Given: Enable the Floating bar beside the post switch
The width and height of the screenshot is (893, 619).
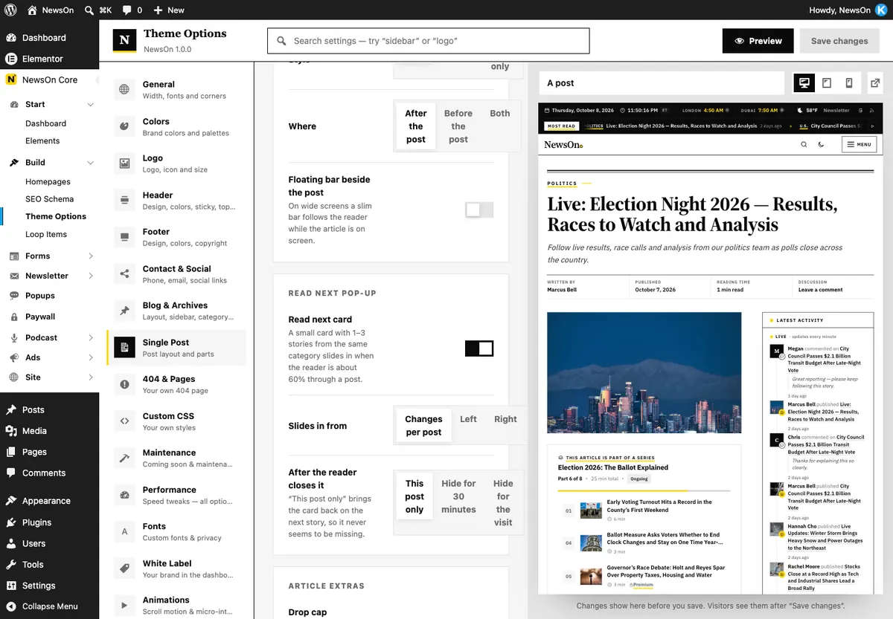Looking at the screenshot, I should [479, 210].
